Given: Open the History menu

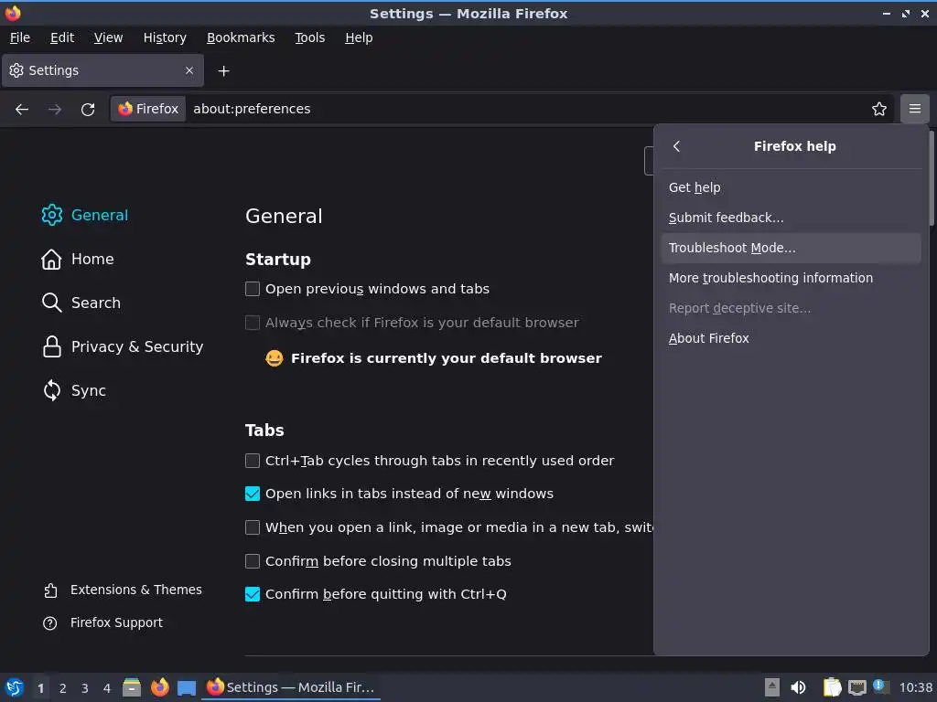Looking at the screenshot, I should coord(165,37).
